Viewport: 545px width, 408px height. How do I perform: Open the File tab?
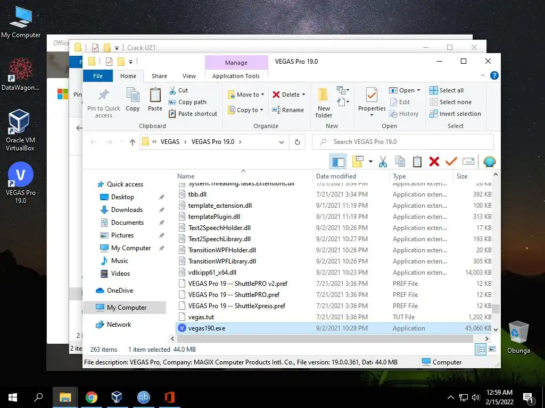point(98,76)
